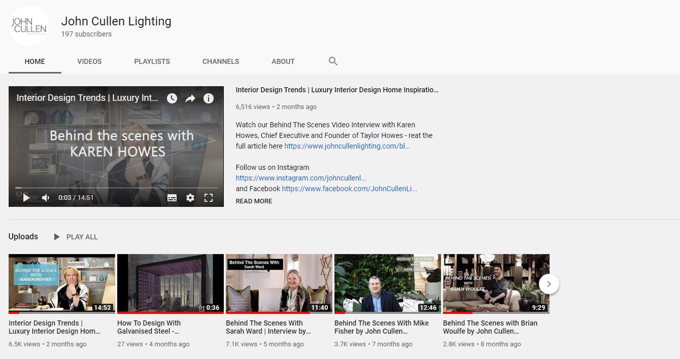Switch the player to full screen
Image resolution: width=680 pixels, height=359 pixels.
click(x=209, y=198)
